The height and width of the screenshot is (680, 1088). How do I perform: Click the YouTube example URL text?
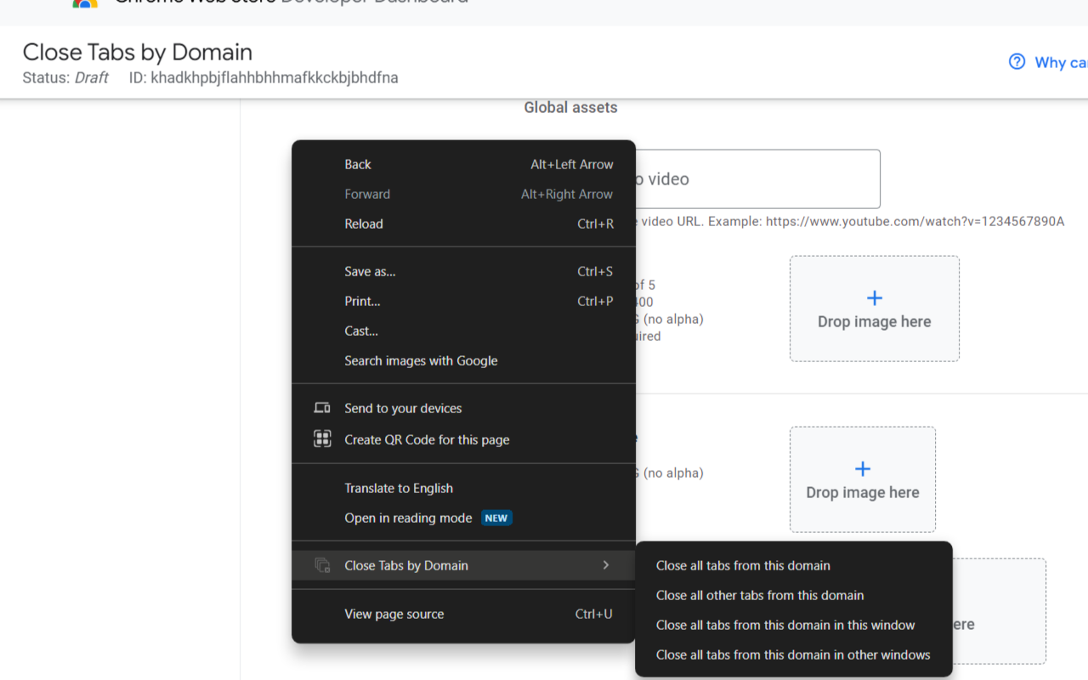click(915, 221)
